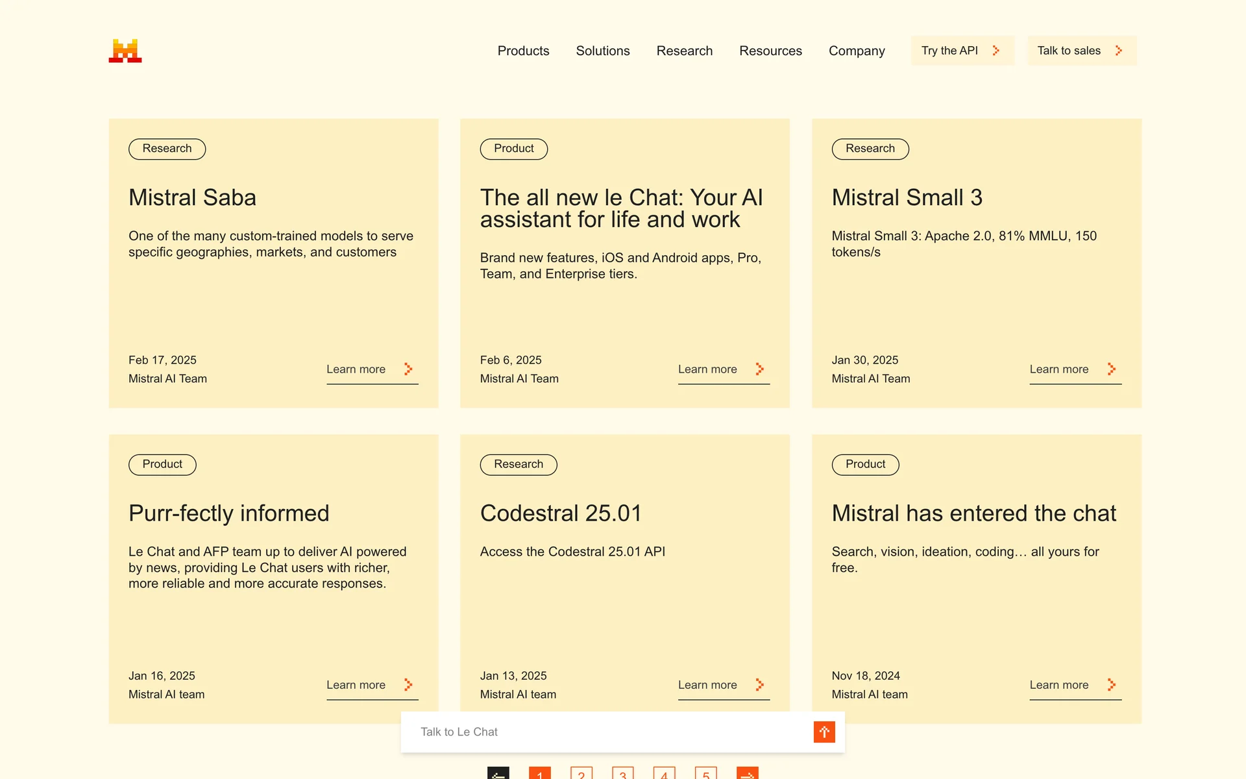Open the Products navigation menu
Viewport: 1246px width, 779px height.
tap(523, 51)
